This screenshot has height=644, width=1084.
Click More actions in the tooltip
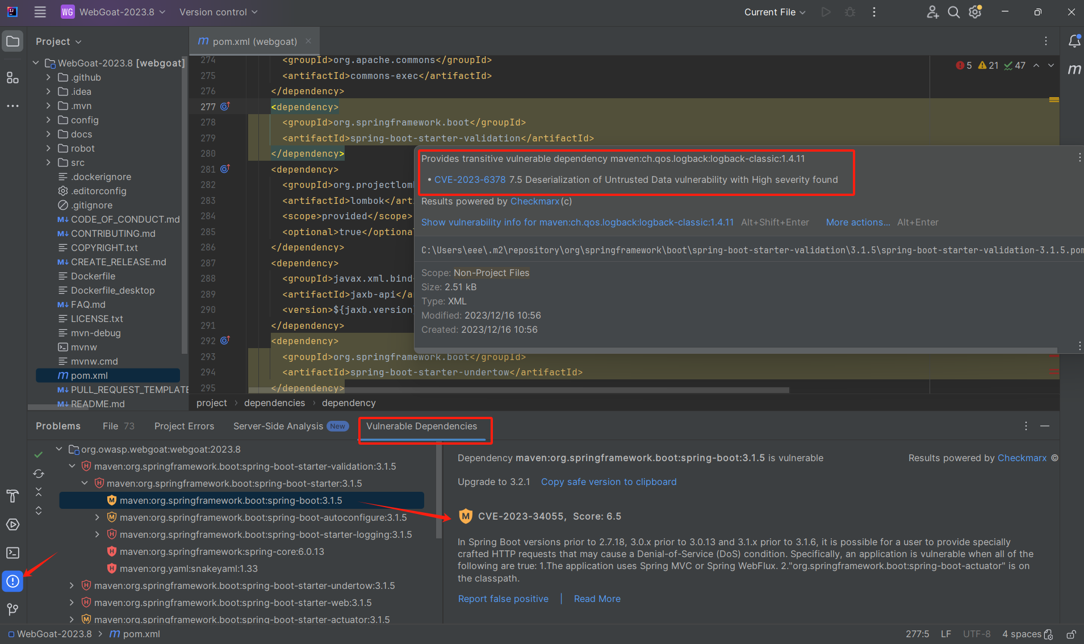[x=858, y=222]
